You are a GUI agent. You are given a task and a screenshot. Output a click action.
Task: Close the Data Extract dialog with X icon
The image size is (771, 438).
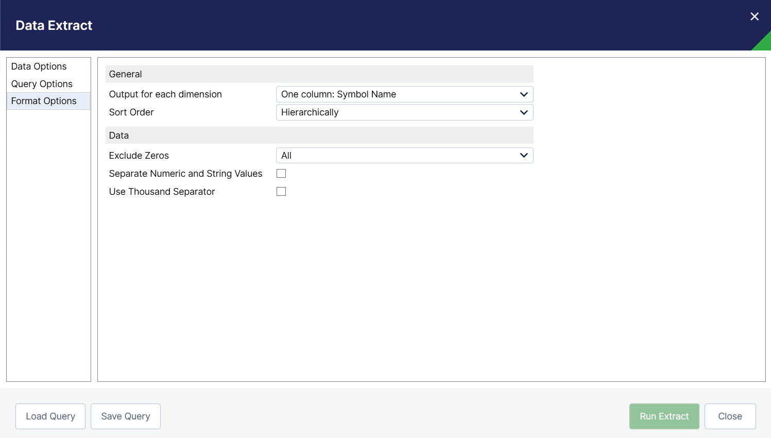[x=755, y=16]
